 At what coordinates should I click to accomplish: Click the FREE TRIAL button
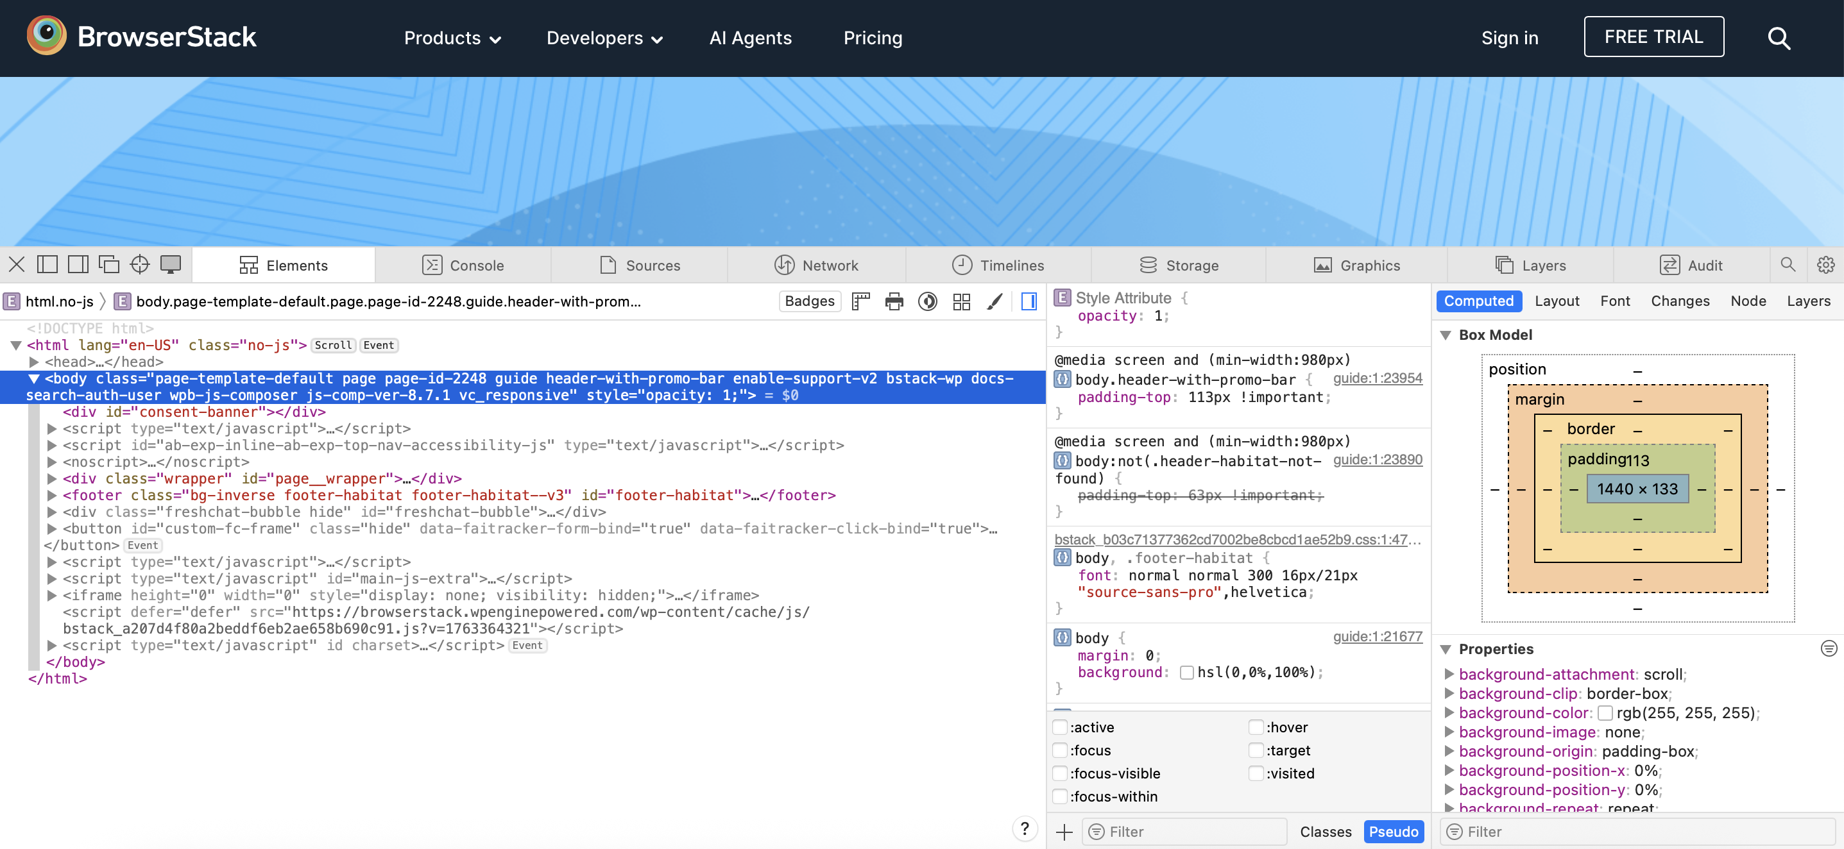click(1653, 37)
